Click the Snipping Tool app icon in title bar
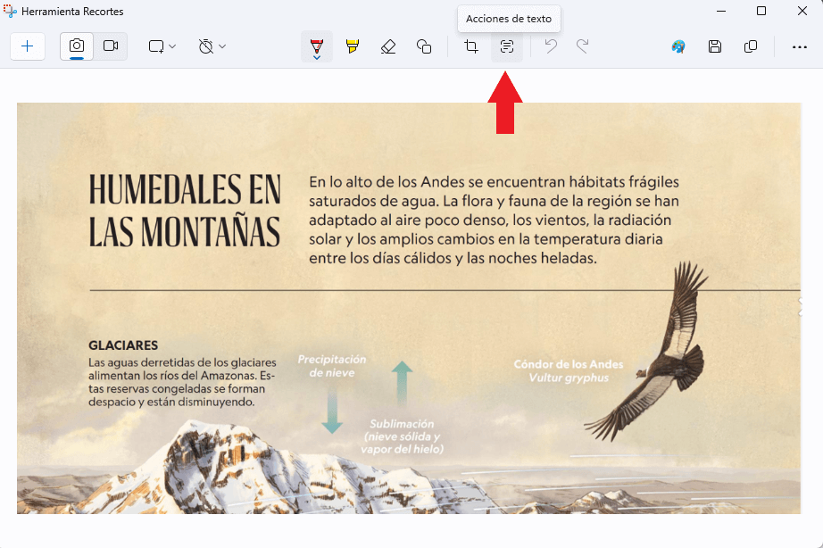Screen dimensions: 823x548 point(10,11)
